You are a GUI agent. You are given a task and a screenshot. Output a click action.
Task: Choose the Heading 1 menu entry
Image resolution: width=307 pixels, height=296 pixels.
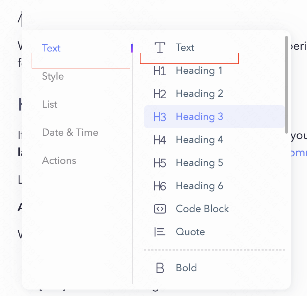pyautogui.click(x=199, y=71)
